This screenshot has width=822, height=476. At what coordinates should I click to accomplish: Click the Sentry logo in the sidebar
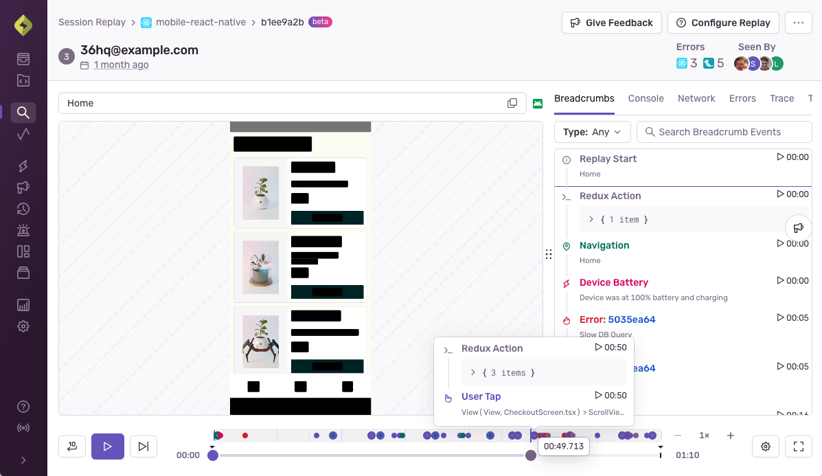pos(23,25)
